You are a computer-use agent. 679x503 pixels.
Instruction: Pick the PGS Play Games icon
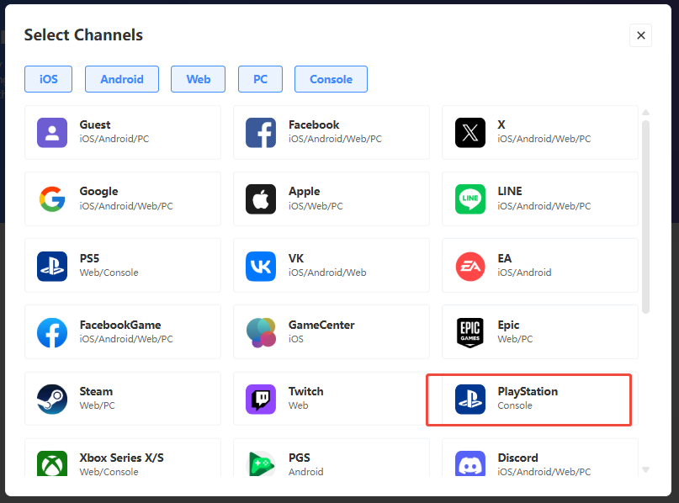point(261,463)
